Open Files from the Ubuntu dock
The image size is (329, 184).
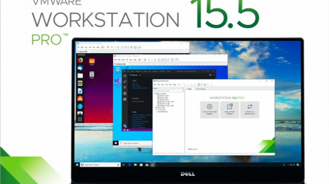point(80,76)
